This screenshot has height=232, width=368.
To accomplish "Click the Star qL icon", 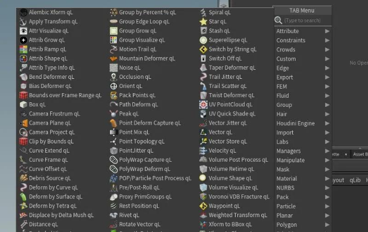I will (203, 22).
